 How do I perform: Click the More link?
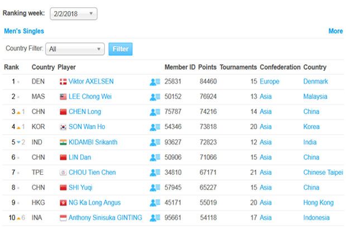pos(335,31)
